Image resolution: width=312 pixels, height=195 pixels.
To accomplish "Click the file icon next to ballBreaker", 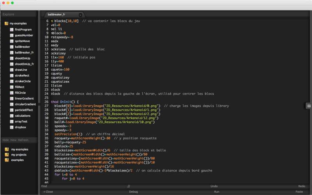I will [x=12, y=47].
